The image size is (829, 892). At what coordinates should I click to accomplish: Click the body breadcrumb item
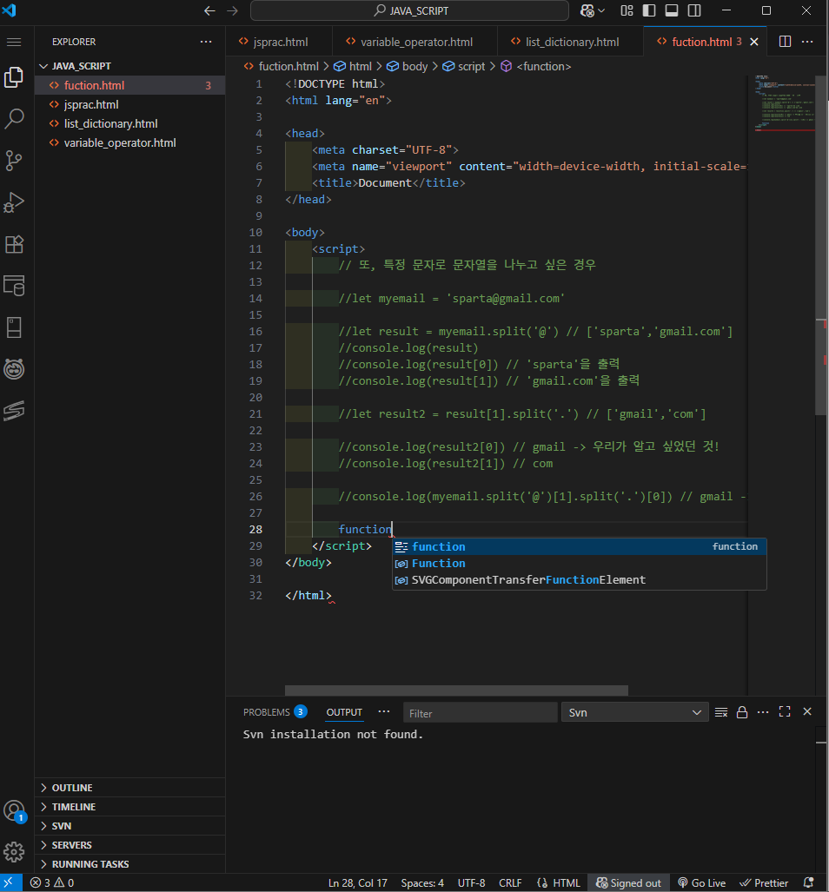point(407,67)
